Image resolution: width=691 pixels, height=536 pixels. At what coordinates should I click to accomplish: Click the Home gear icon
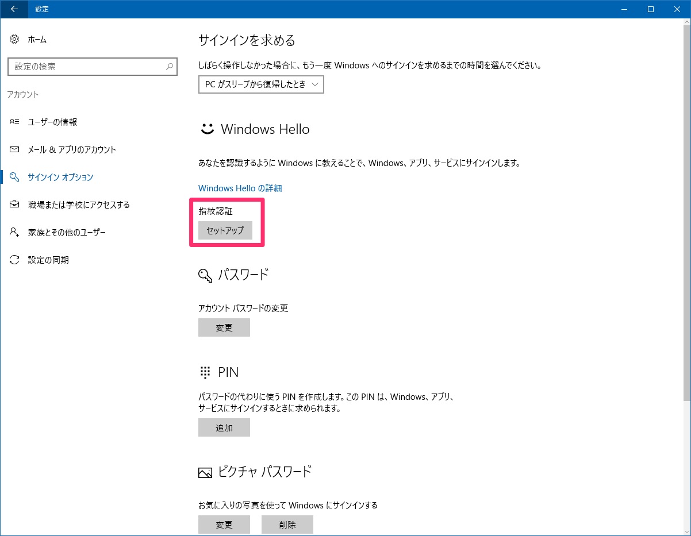pos(15,40)
